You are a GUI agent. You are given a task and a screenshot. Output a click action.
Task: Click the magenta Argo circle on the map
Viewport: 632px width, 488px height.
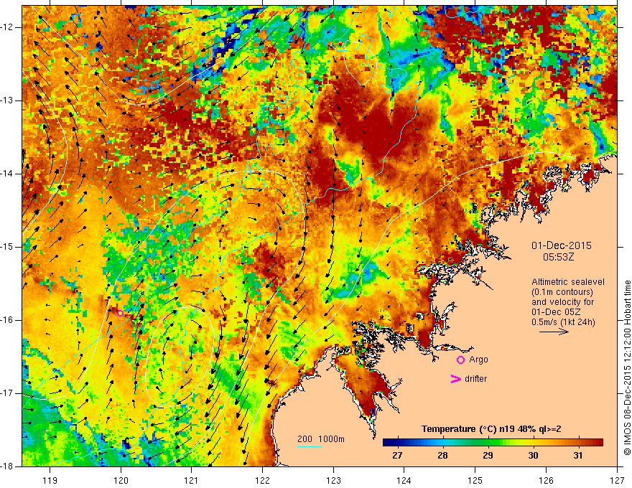[120, 314]
